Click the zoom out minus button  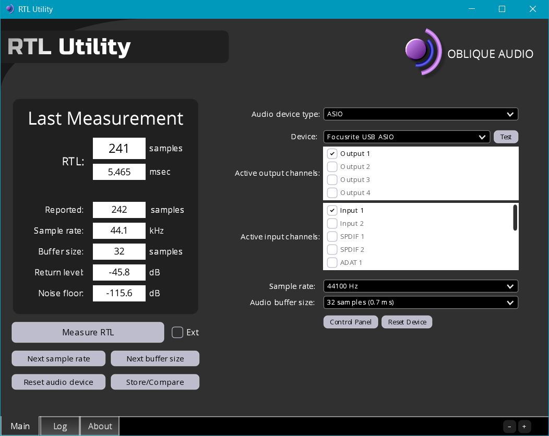509,426
